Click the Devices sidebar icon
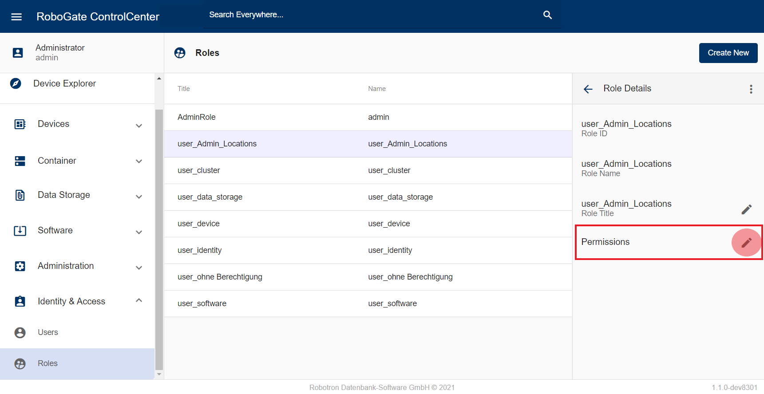Viewport: 764px width, 394px height. 20,124
